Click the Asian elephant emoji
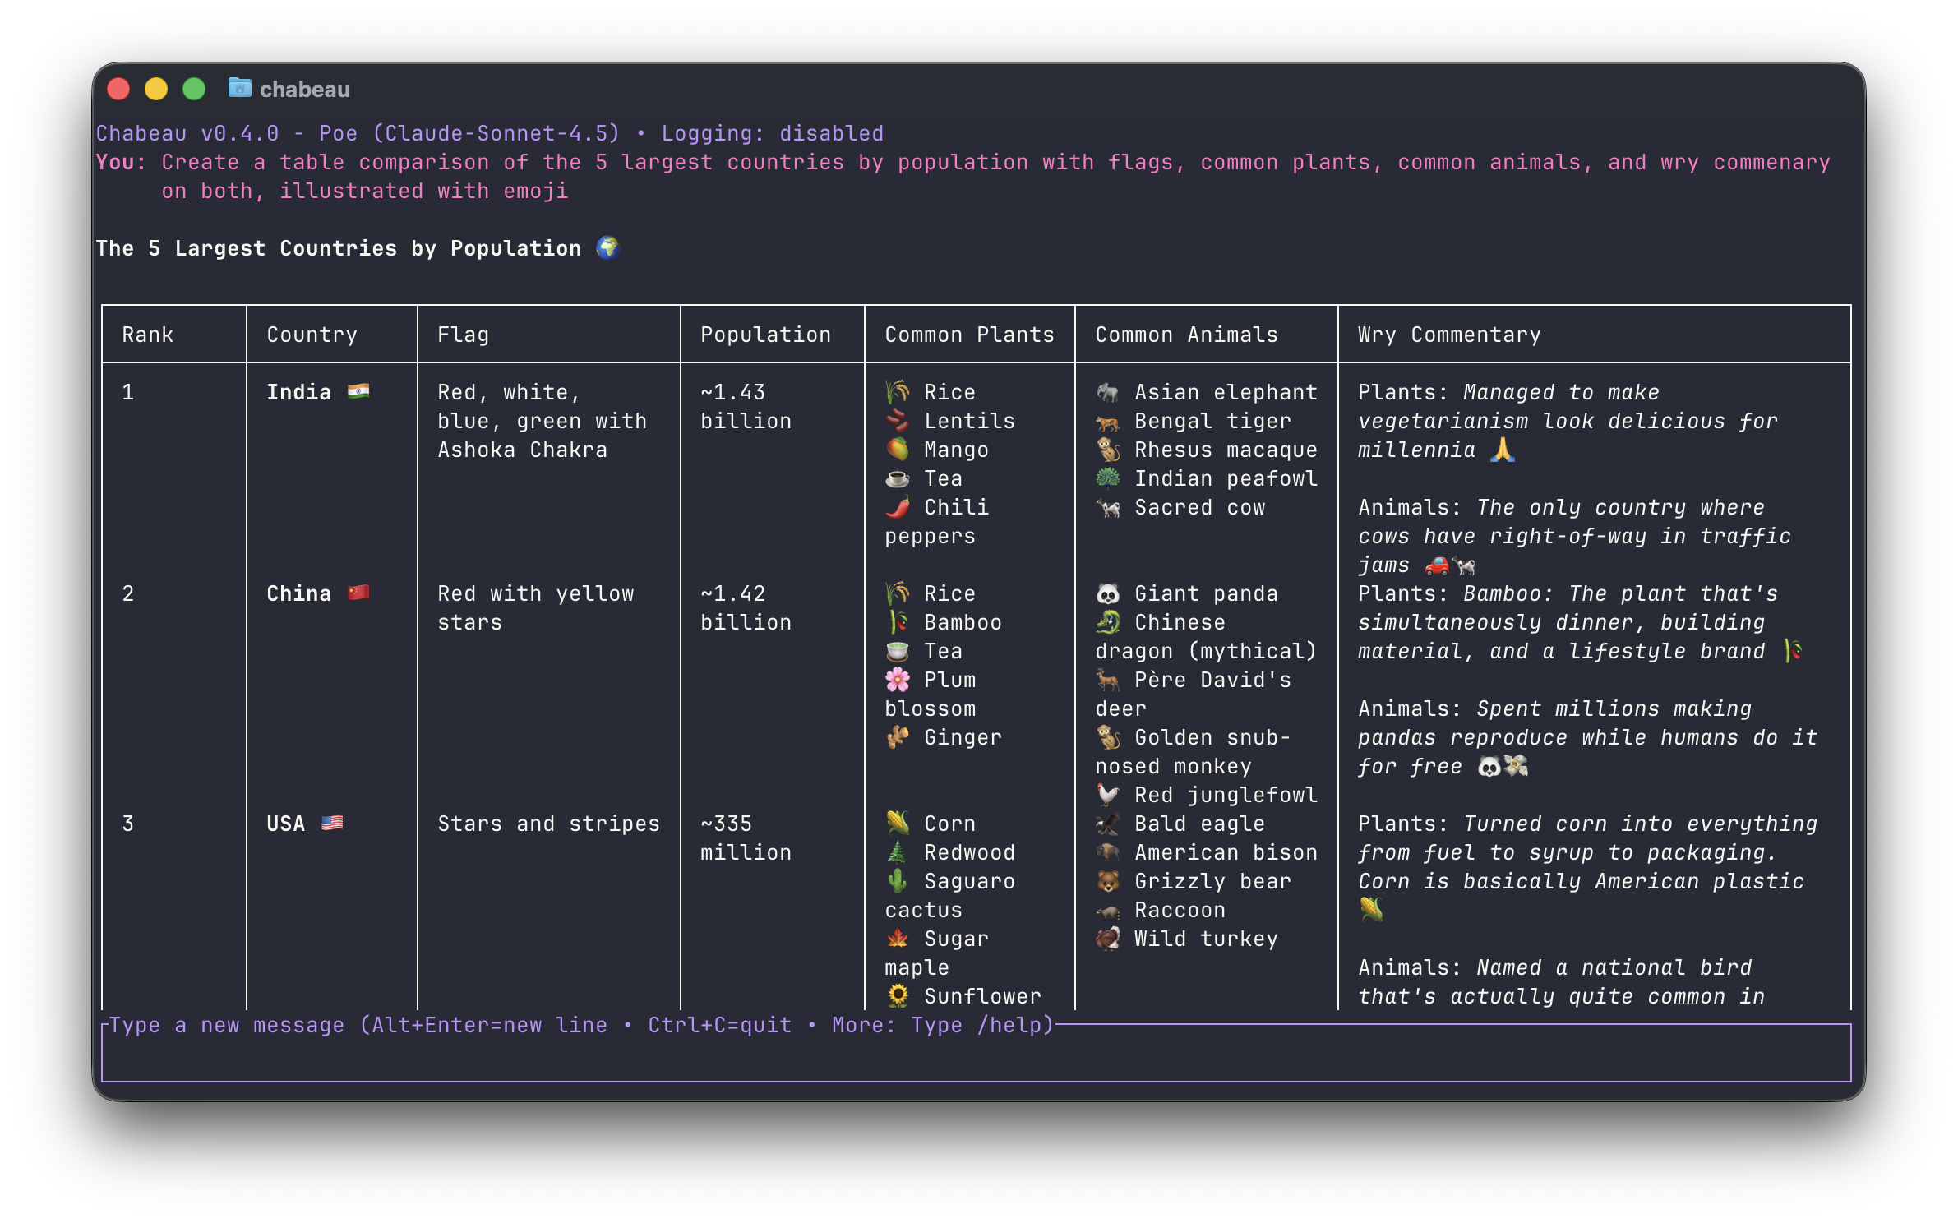 [x=1108, y=392]
